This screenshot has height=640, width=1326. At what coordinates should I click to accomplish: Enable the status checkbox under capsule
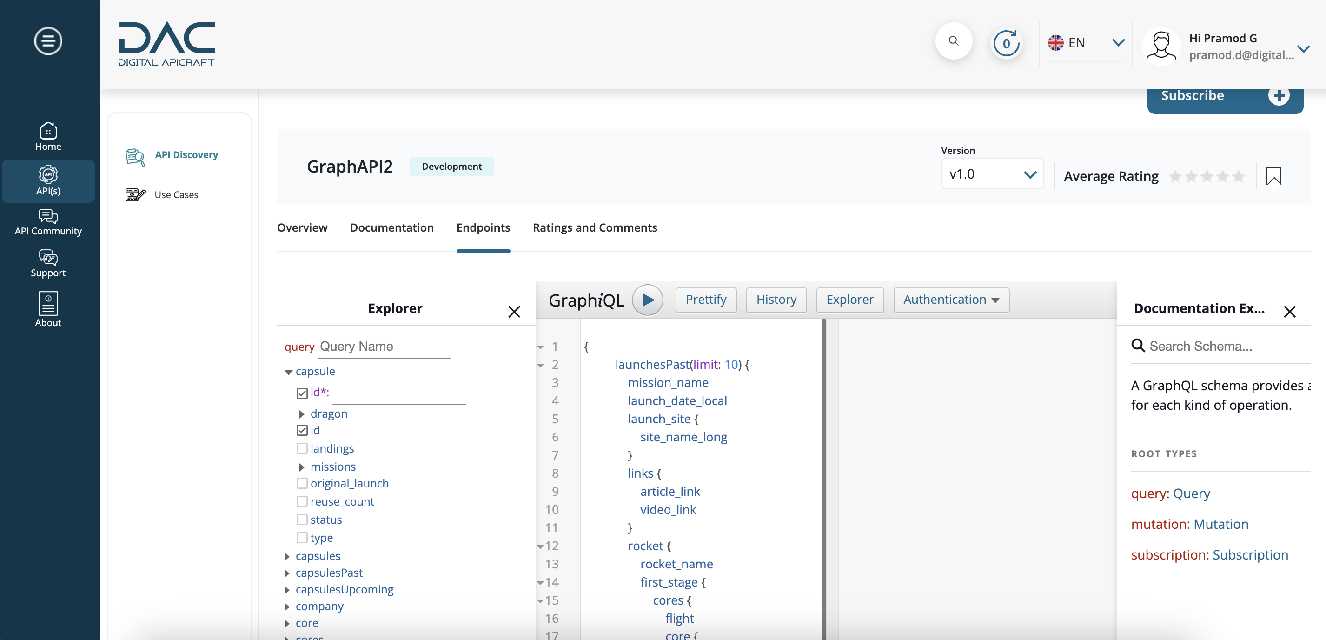302,519
